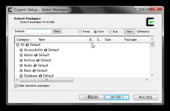Click the Category column header
The width and height of the screenshot is (170, 111).
26,40
